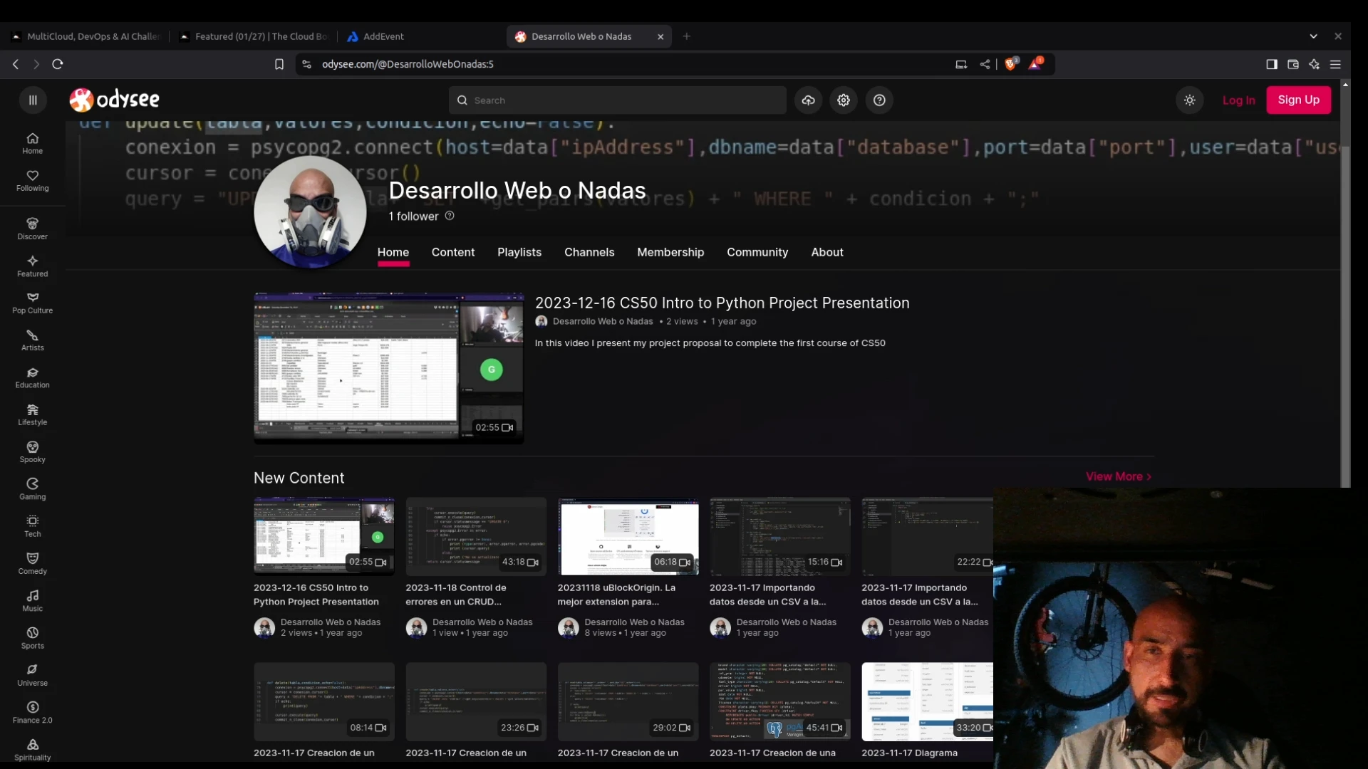Image resolution: width=1368 pixels, height=769 pixels.
Task: Toggle the browser sidebar panel
Action: (x=1272, y=64)
